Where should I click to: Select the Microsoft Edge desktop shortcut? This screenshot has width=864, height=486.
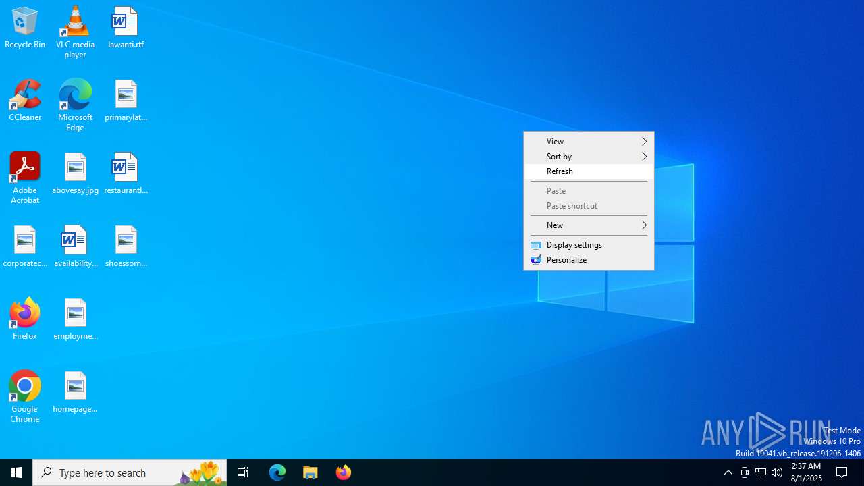point(75,105)
